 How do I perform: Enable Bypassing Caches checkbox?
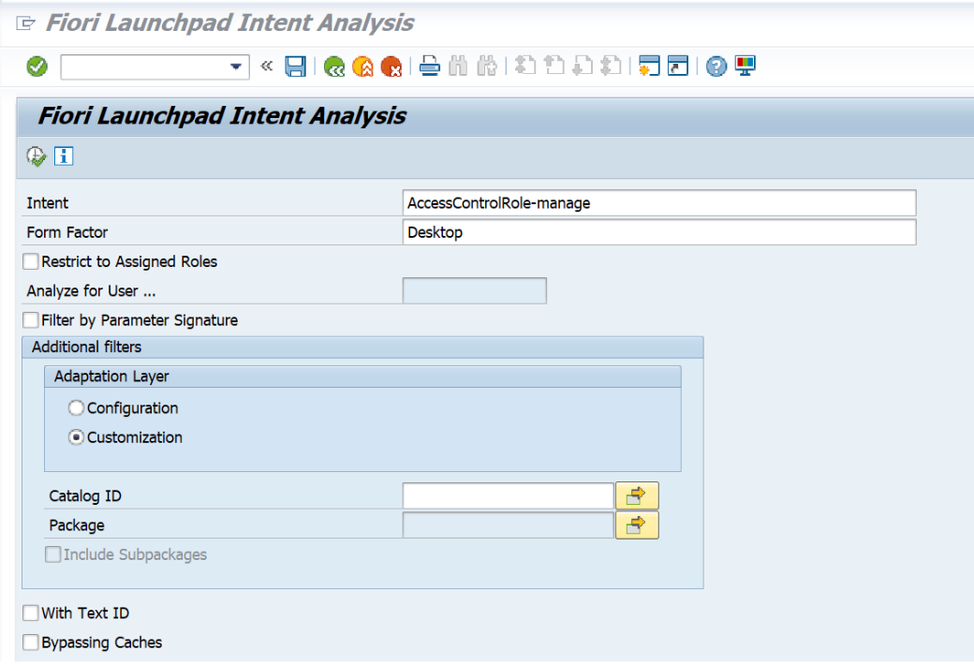[30, 643]
